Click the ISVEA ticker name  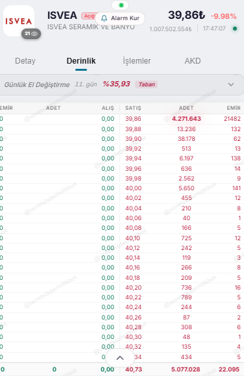62,16
